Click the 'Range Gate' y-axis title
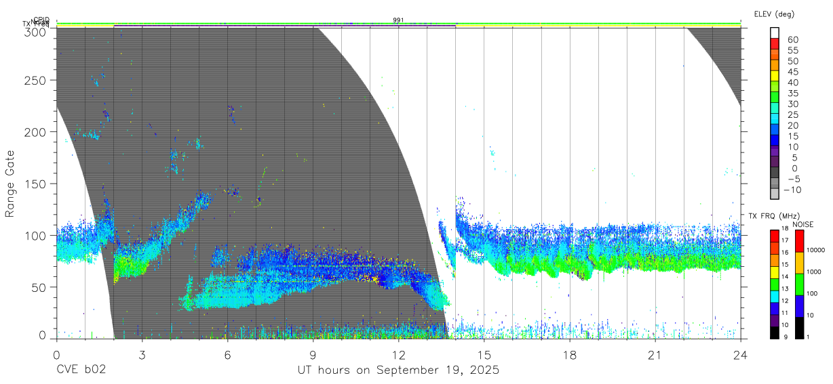This screenshot has width=833, height=384. [11, 184]
